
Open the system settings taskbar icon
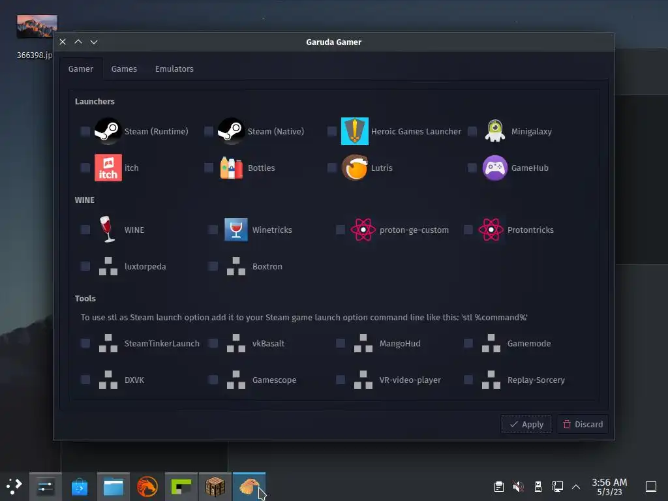coord(45,487)
